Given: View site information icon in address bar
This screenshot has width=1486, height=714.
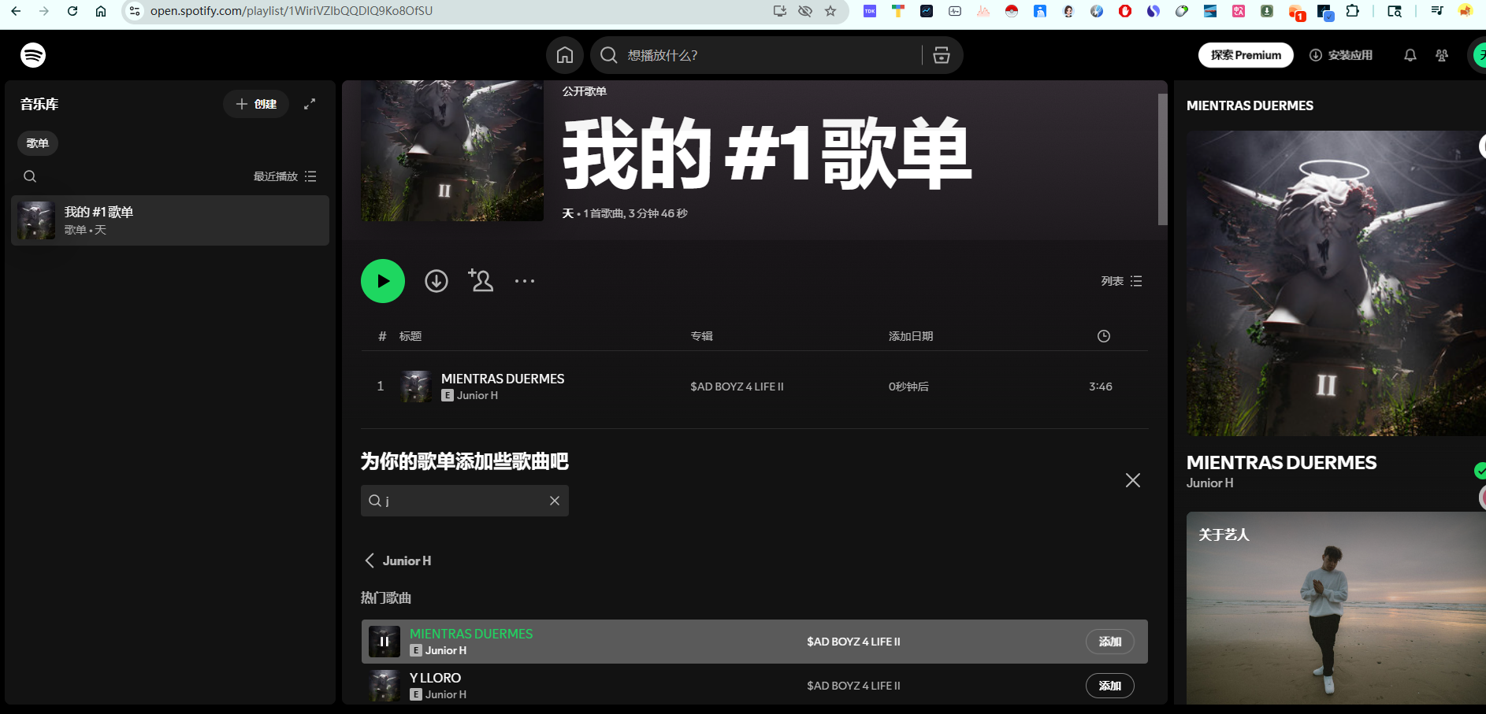Looking at the screenshot, I should pyautogui.click(x=135, y=11).
